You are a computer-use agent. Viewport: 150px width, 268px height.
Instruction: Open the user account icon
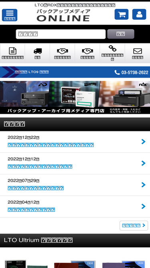point(139,14)
